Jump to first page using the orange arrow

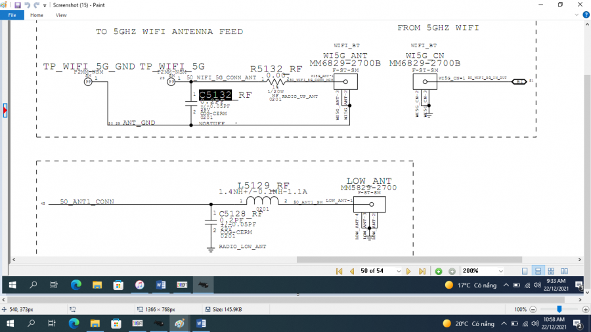pyautogui.click(x=339, y=271)
